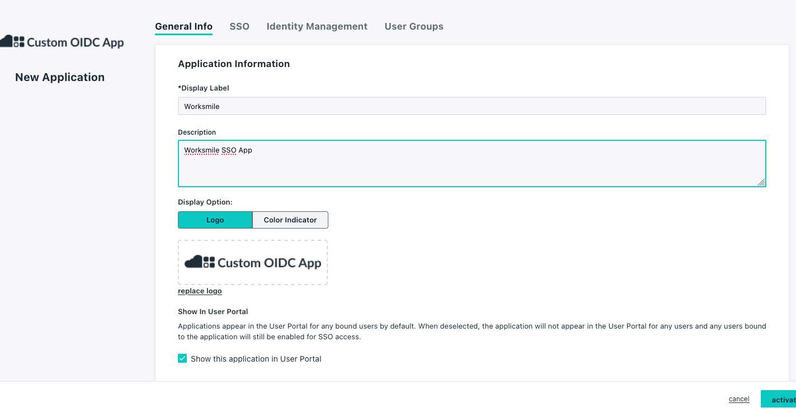Open the Identity Management tab

coord(317,26)
